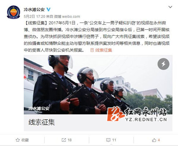Click the article document icon before 线索征集
The image size is (178, 146).
[92, 50]
